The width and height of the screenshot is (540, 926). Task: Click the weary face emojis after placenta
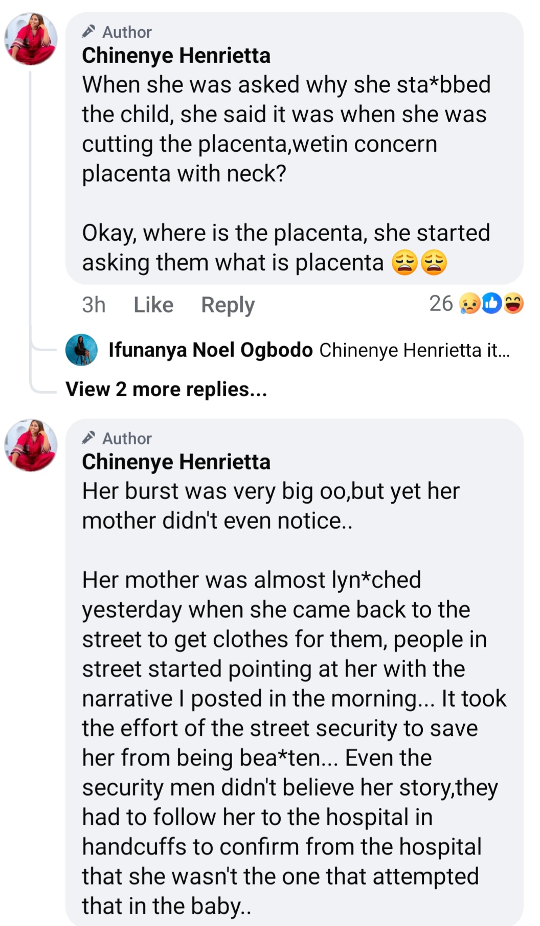click(x=419, y=263)
